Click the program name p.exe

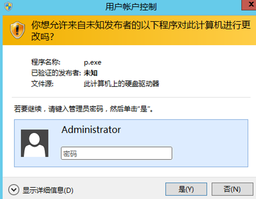point(92,62)
